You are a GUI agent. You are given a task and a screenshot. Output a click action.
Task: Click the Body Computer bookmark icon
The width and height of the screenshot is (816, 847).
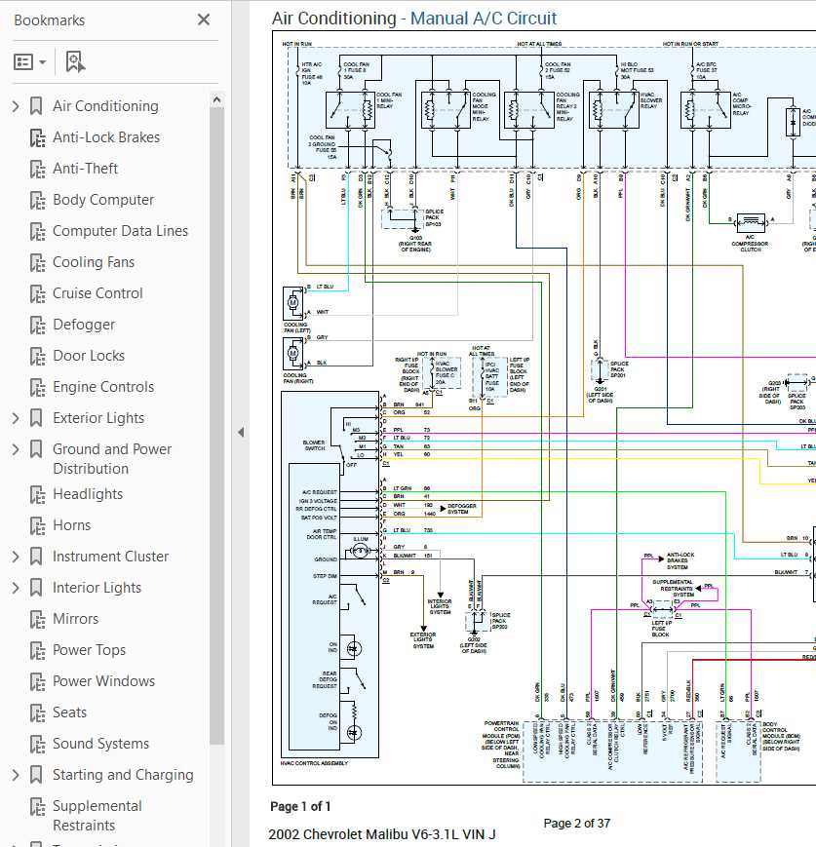coord(37,201)
